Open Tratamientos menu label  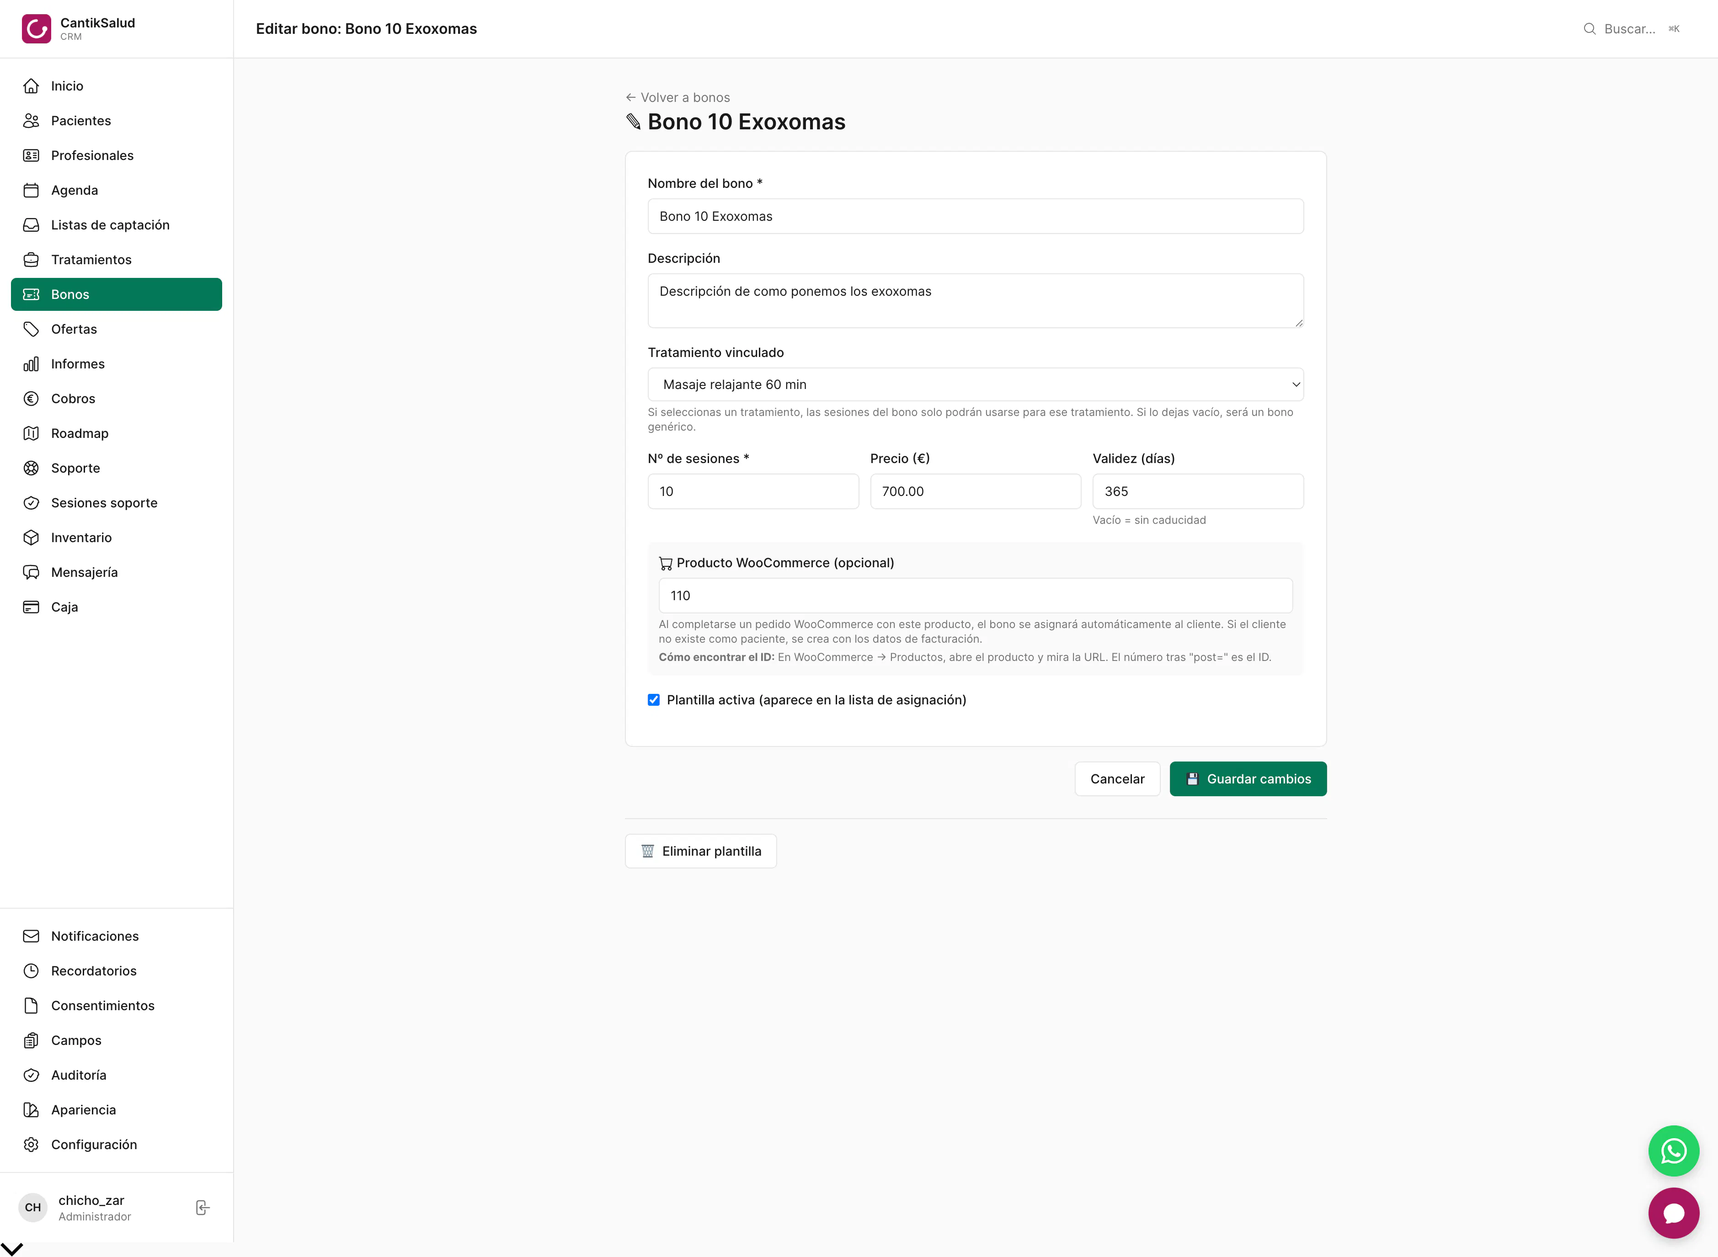pos(91,260)
